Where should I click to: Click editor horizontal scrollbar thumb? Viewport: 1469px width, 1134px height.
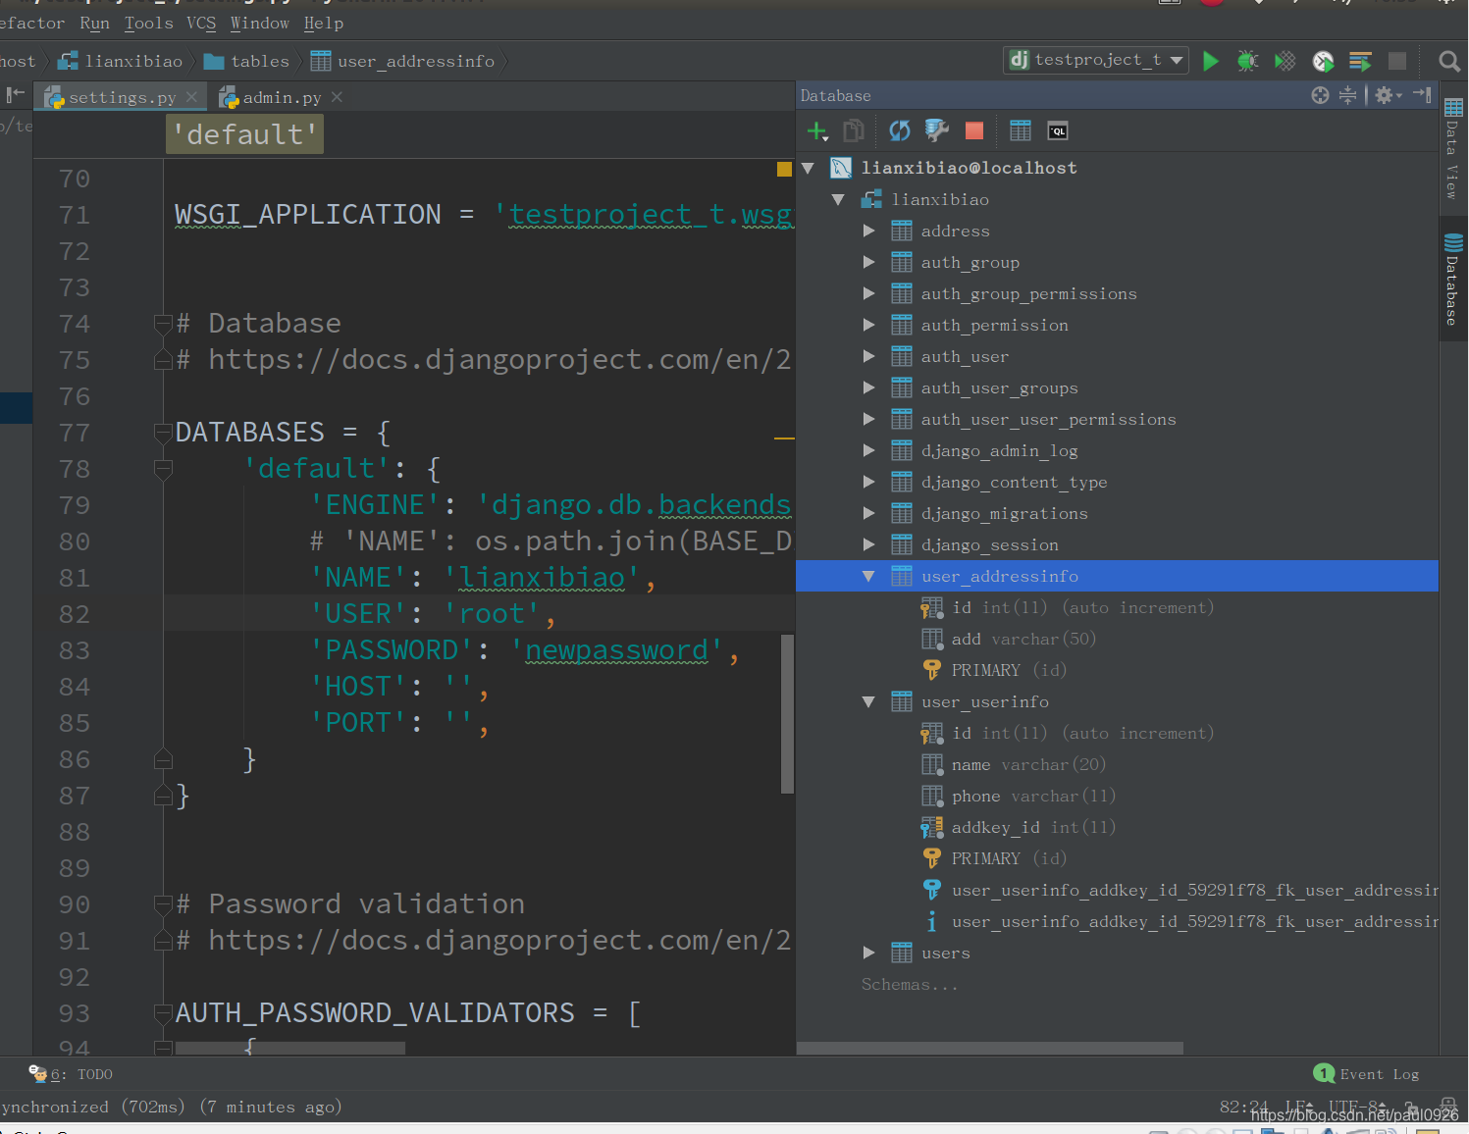(289, 1049)
